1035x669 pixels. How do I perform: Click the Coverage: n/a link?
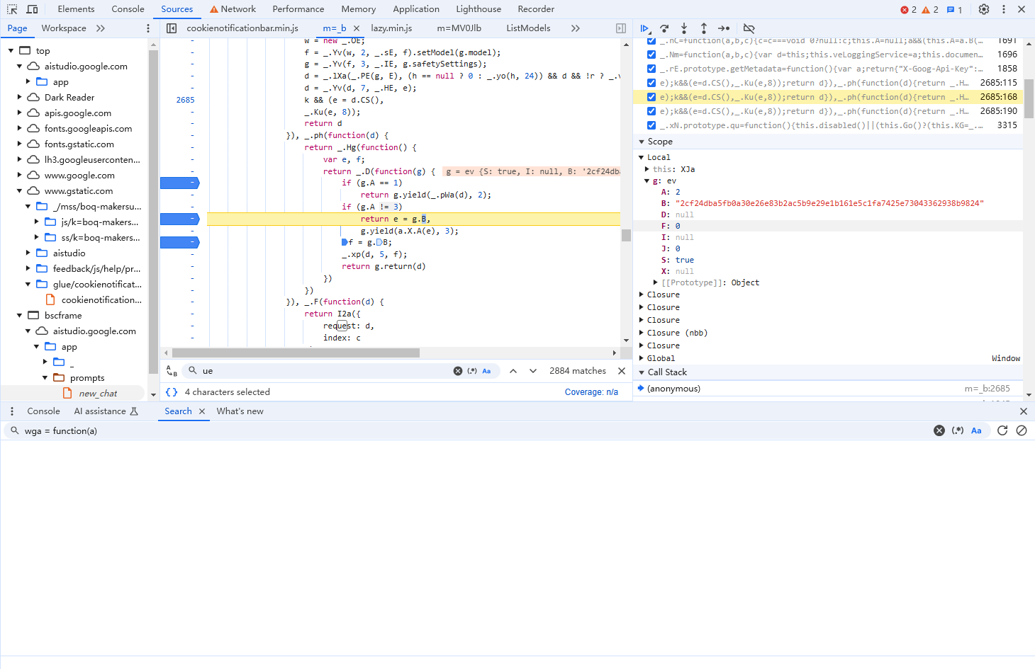click(591, 392)
